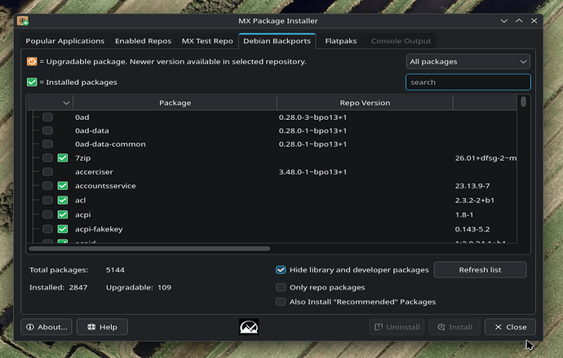Image resolution: width=563 pixels, height=358 pixels.
Task: Select the acpi-fakekey package name
Action: pos(99,229)
